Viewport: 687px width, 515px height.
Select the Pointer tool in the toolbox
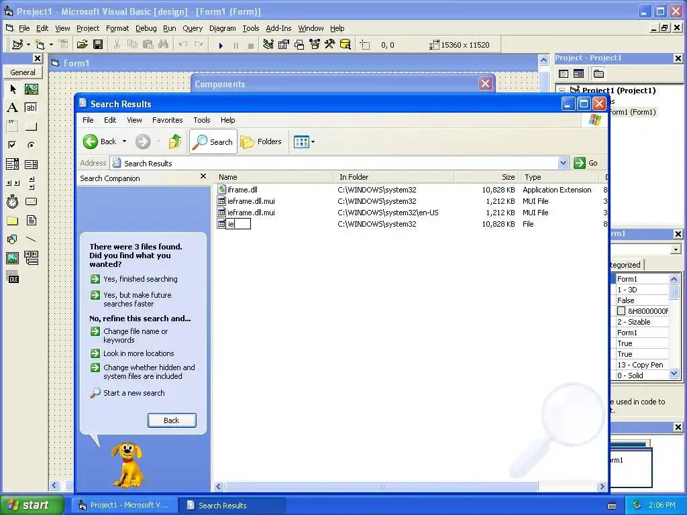point(13,89)
